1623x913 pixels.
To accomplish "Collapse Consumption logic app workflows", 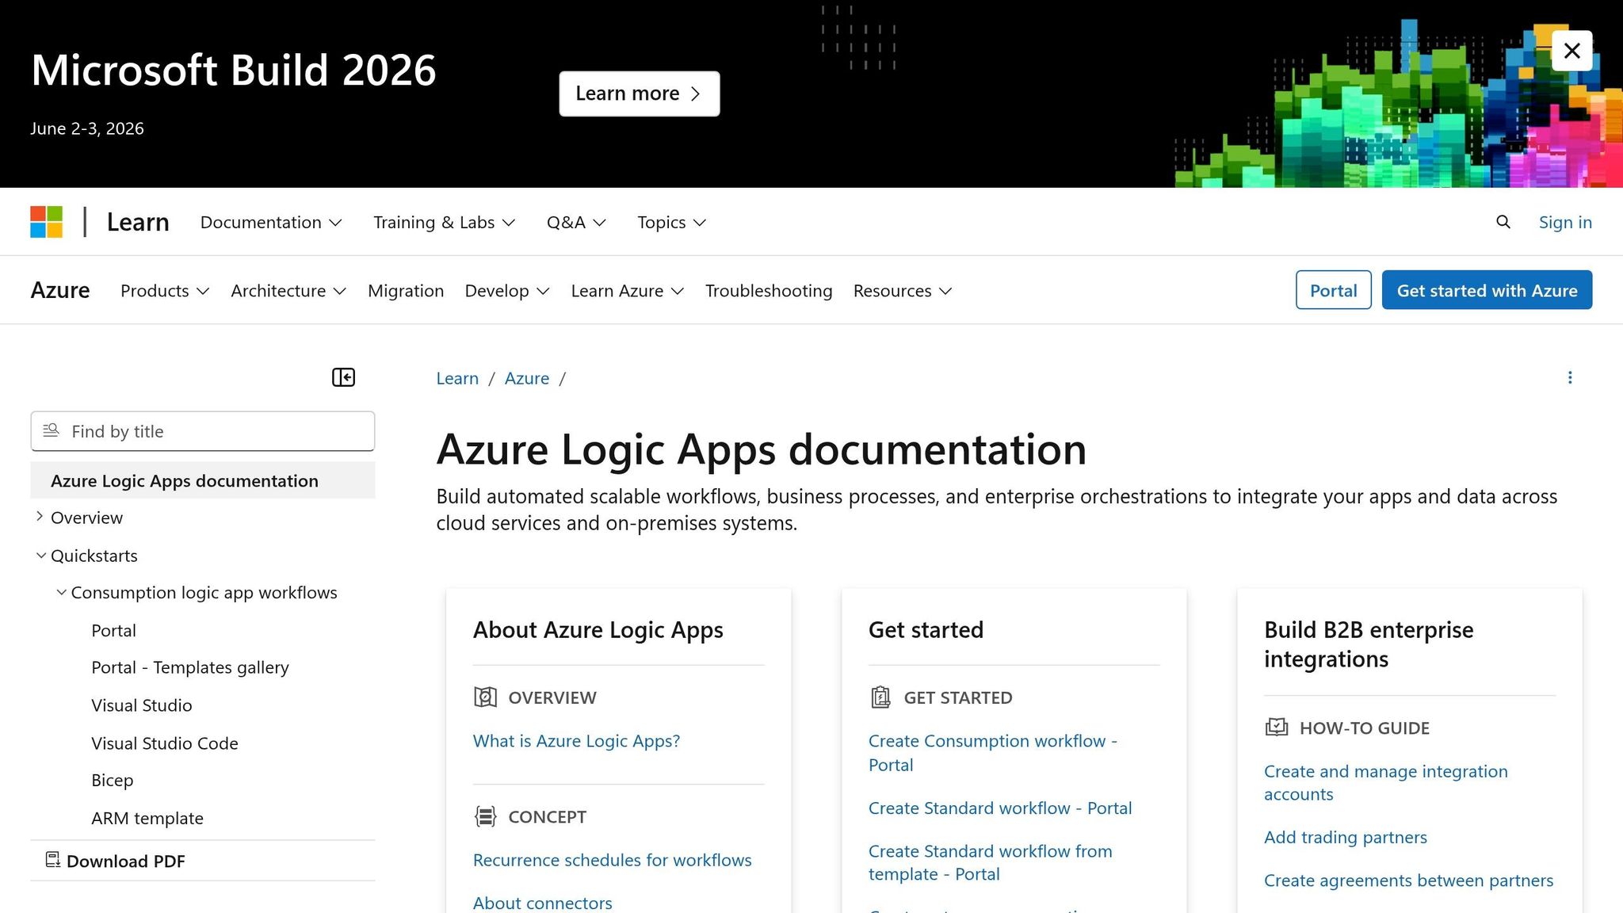I will pyautogui.click(x=60, y=592).
